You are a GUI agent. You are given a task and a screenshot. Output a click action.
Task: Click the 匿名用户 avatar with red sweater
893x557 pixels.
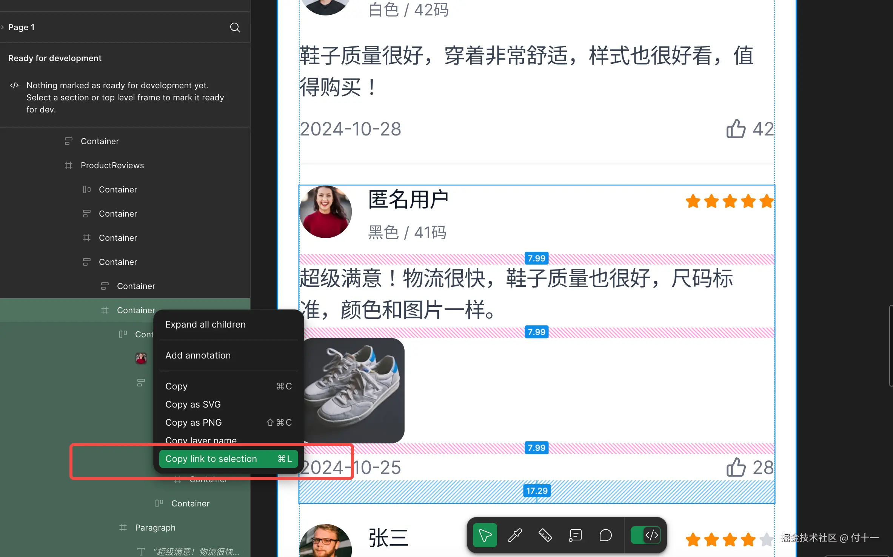(325, 212)
